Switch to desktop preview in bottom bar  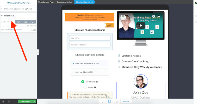coord(103,101)
